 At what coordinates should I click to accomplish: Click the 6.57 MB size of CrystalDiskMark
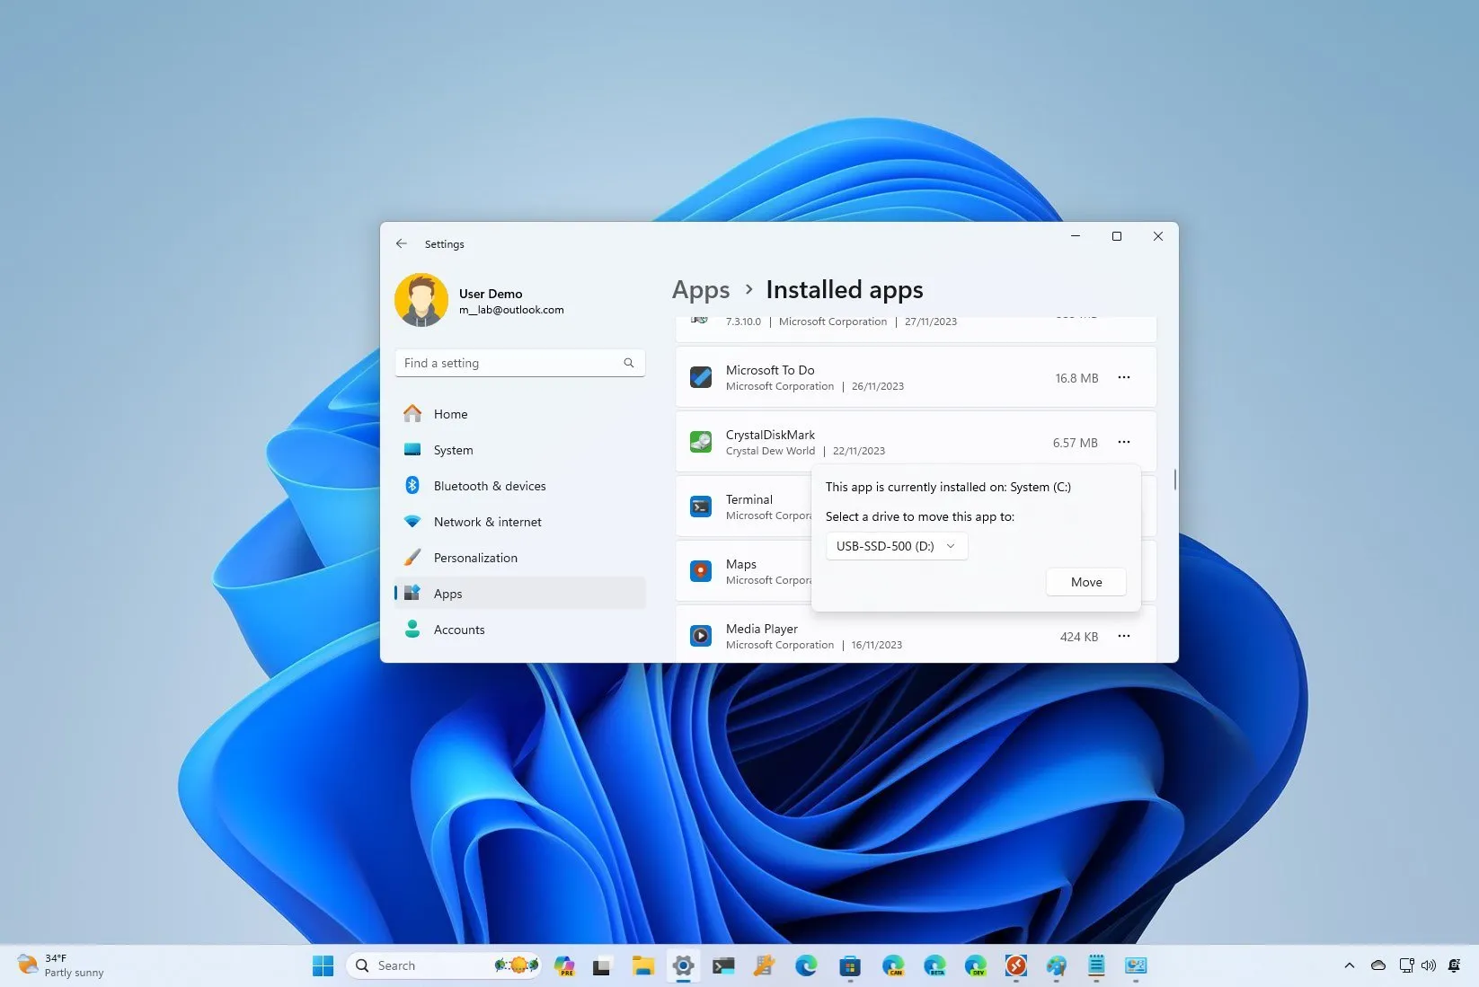click(x=1076, y=443)
